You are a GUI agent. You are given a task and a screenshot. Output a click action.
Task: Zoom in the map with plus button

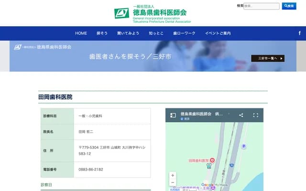pyautogui.click(x=173, y=175)
